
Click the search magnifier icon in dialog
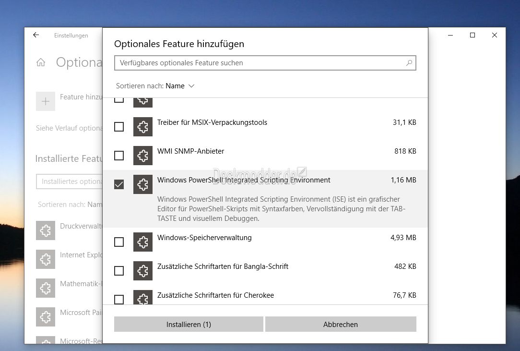point(409,63)
